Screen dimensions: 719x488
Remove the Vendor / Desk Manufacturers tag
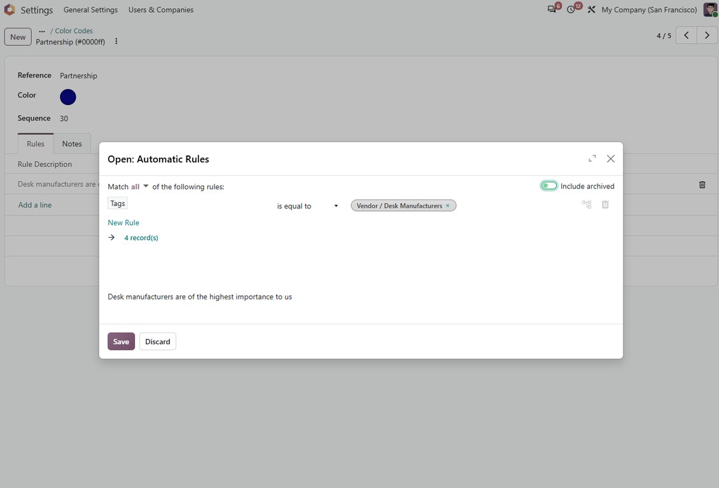447,206
